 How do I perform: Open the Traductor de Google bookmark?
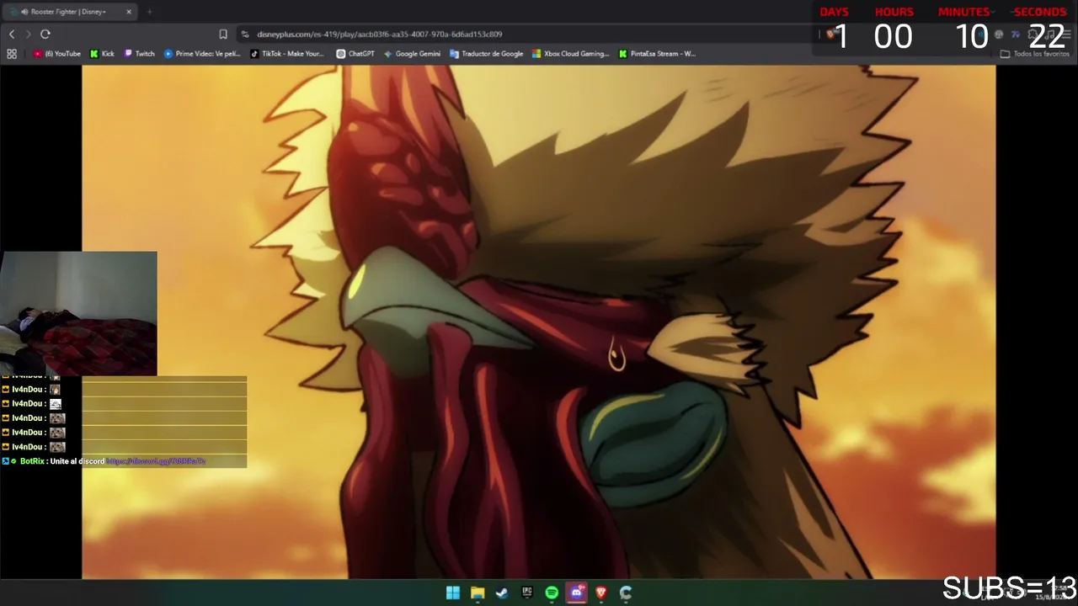487,54
